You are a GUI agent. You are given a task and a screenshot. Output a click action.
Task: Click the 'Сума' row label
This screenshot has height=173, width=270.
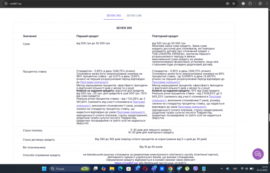[x=26, y=44]
